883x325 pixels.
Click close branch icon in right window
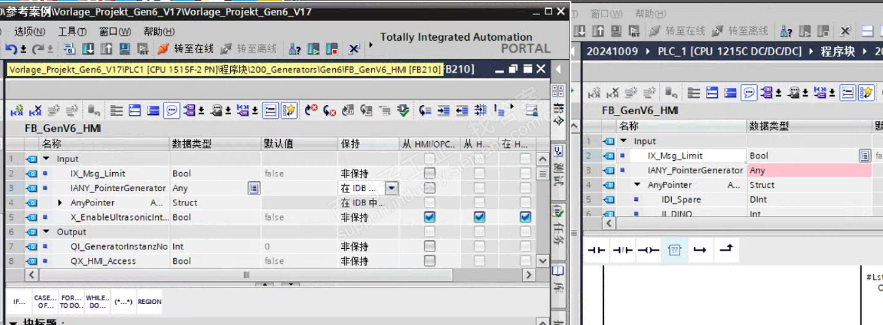point(726,250)
